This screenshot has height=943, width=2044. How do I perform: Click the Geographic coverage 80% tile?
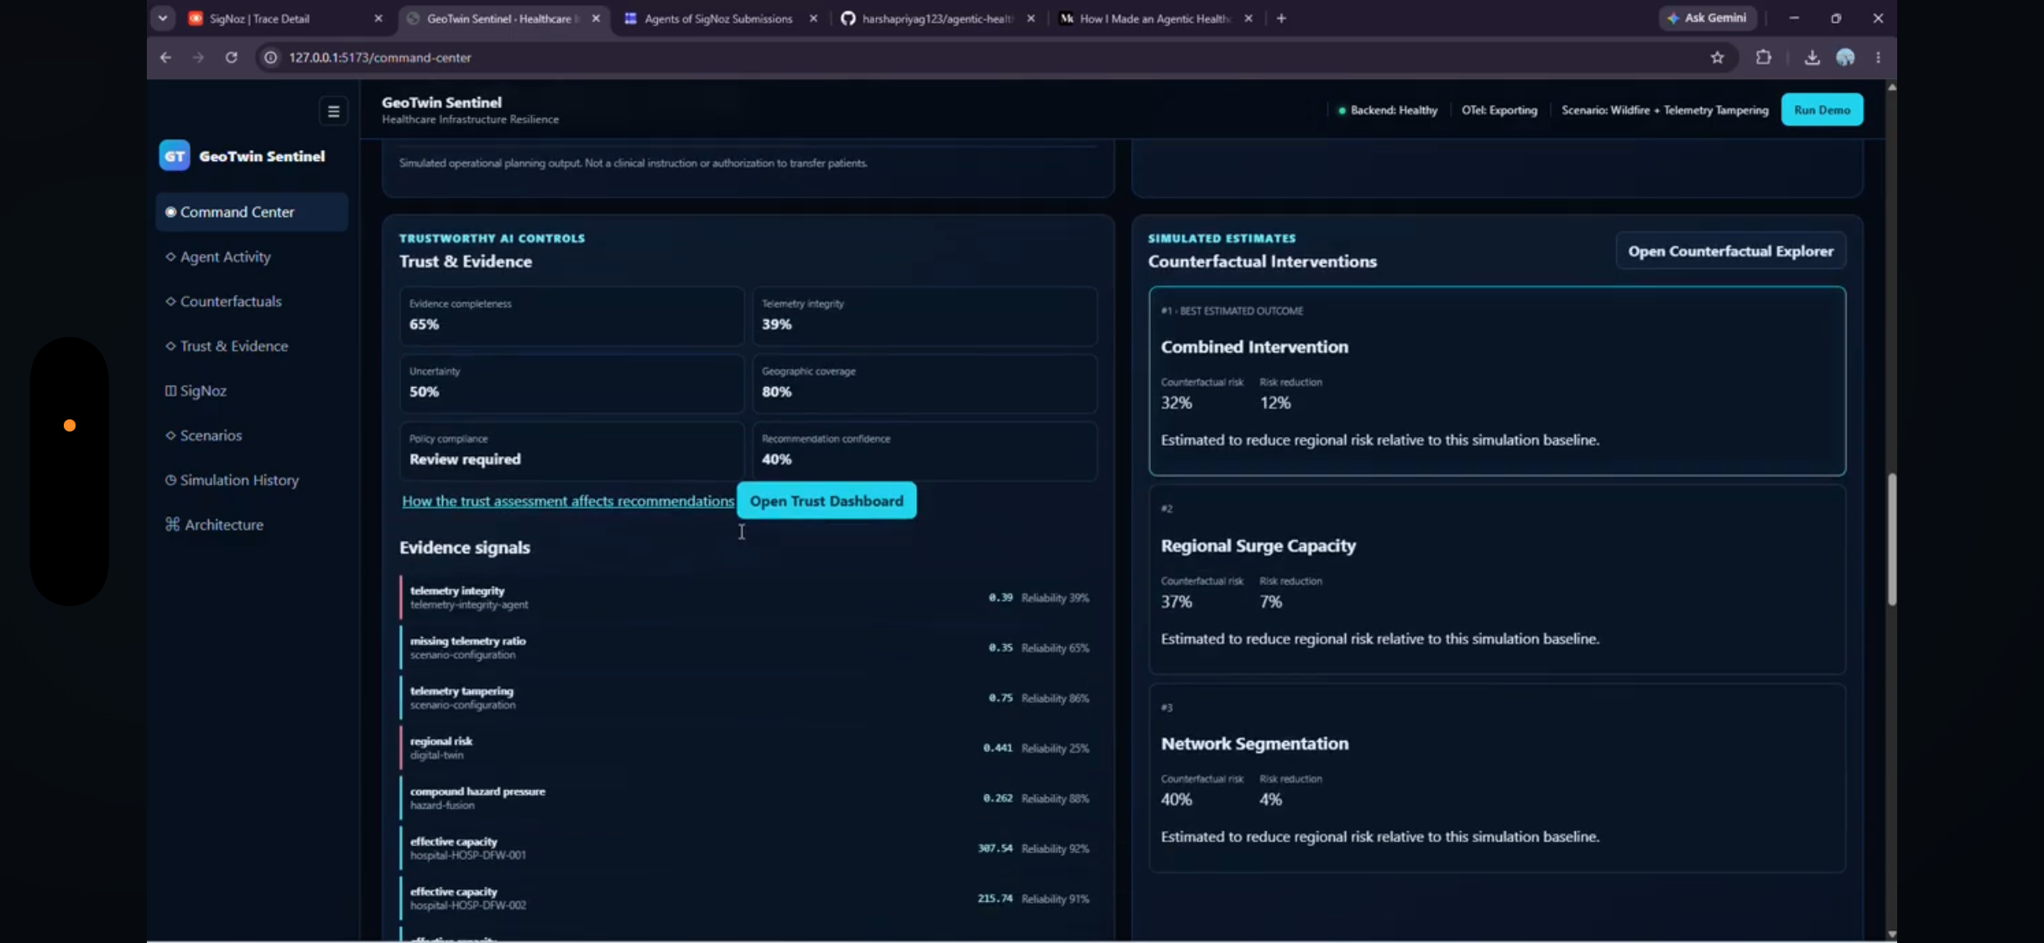point(925,383)
